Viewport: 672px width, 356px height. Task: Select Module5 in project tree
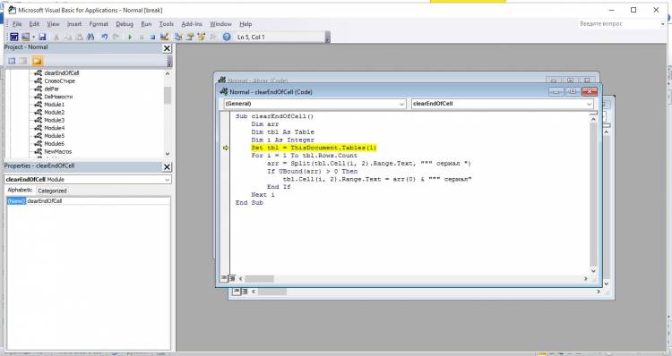54,136
